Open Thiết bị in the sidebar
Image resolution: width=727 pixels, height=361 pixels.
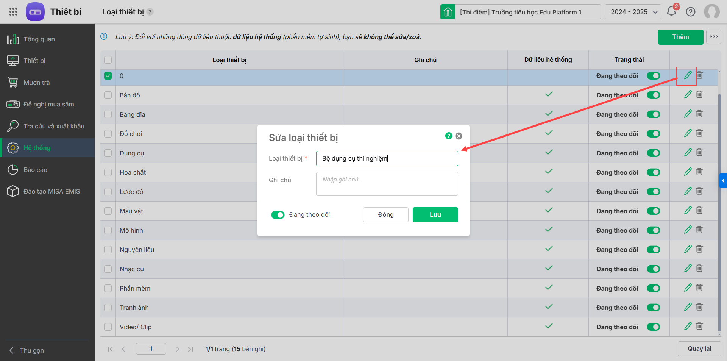tap(47, 61)
